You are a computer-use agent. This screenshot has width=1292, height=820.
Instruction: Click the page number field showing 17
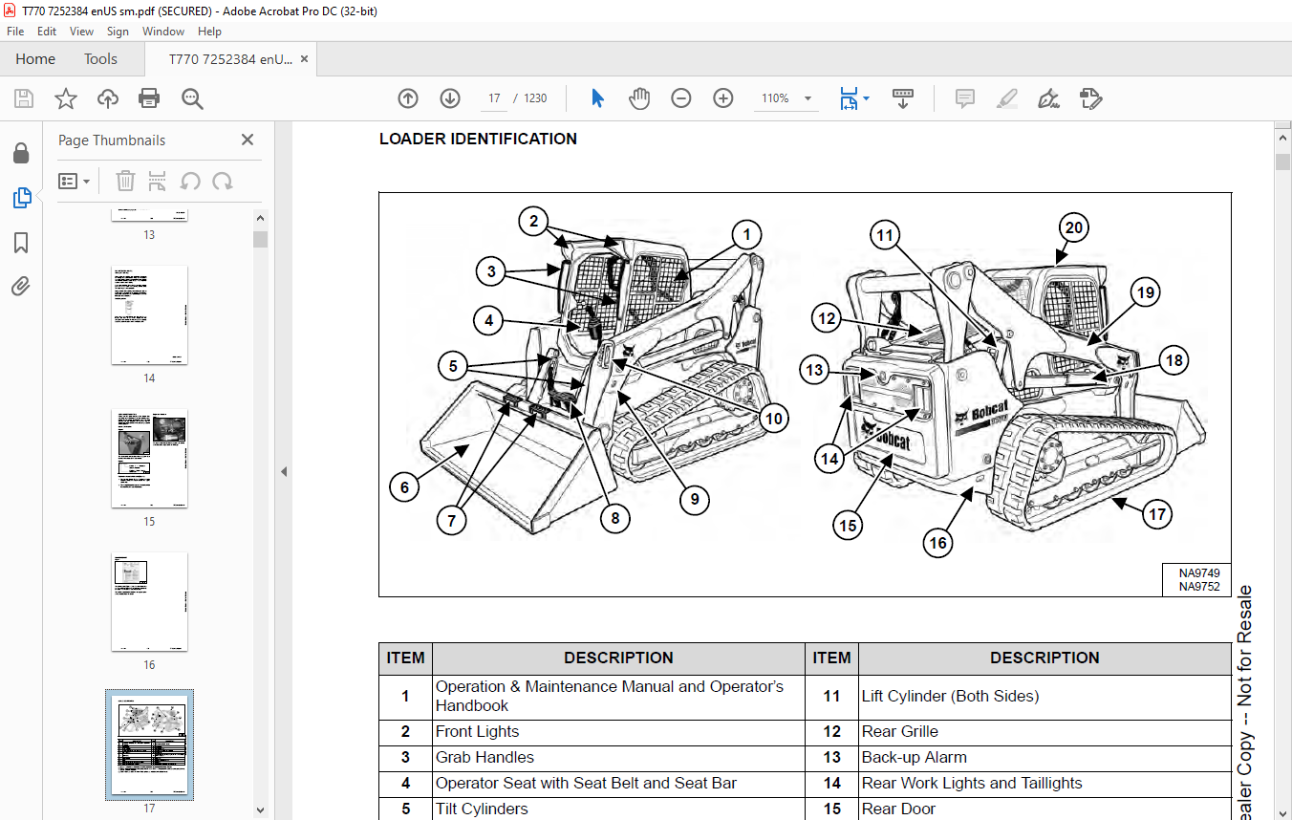[495, 98]
